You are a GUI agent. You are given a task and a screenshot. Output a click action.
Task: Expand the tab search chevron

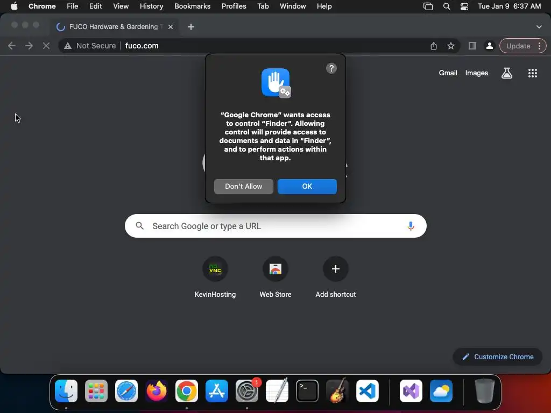tap(539, 27)
